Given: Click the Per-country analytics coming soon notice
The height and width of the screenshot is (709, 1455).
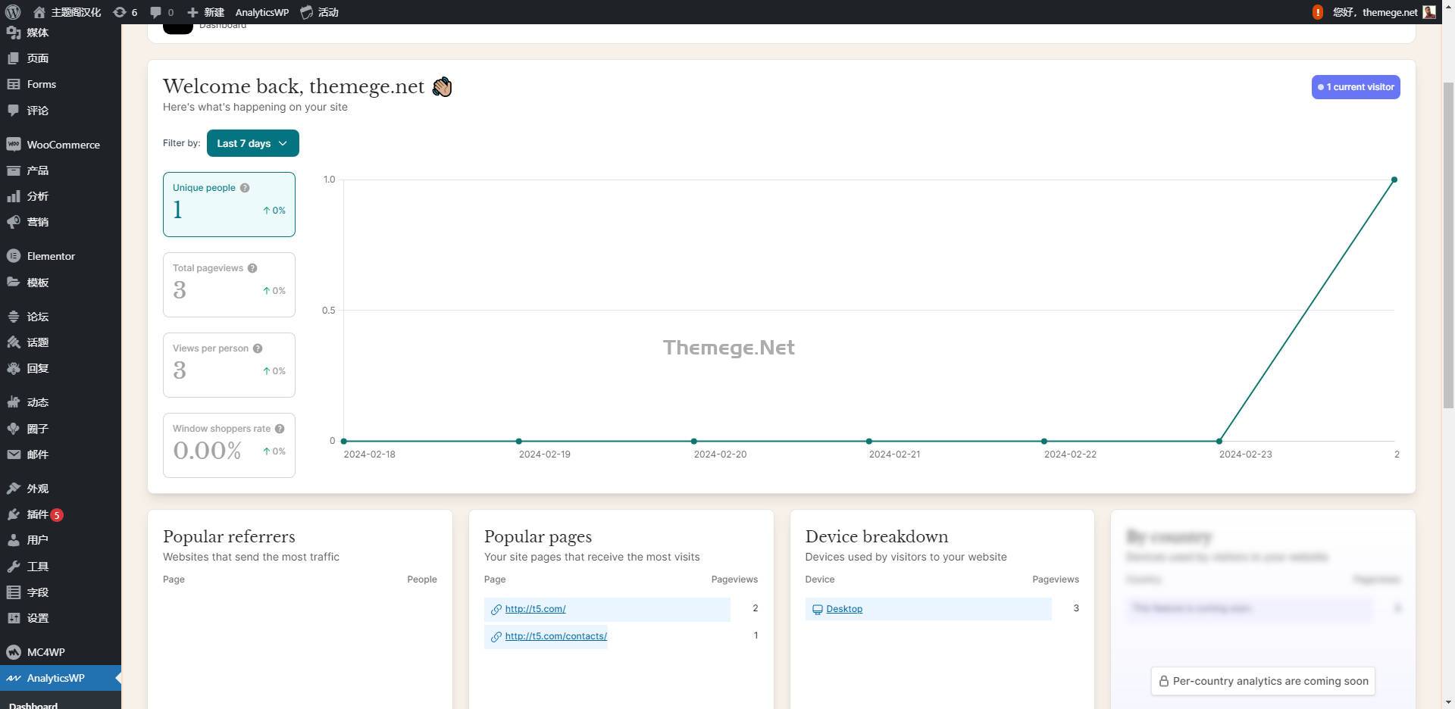Looking at the screenshot, I should point(1263,681).
